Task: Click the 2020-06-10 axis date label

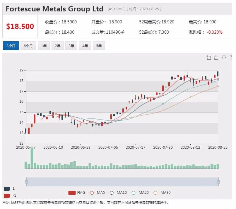Action: (x=53, y=147)
